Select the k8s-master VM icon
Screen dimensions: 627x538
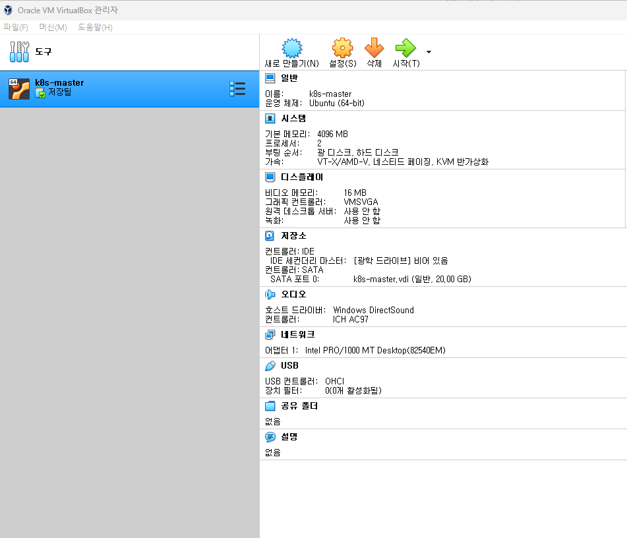19,89
